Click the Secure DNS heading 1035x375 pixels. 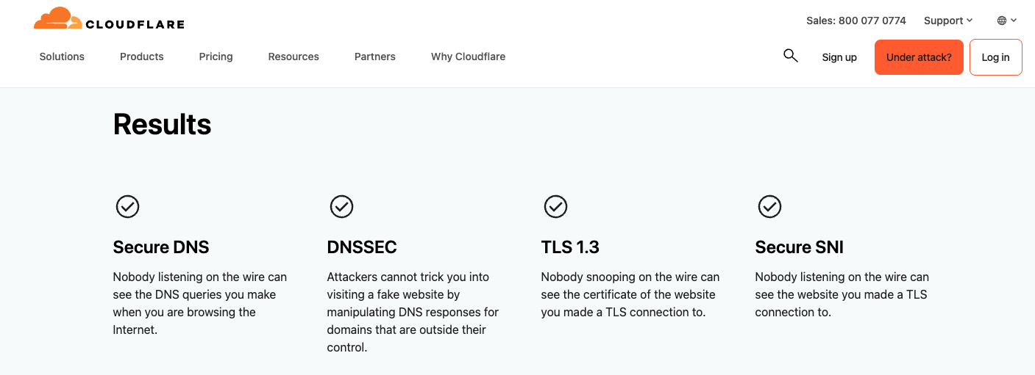coord(161,247)
